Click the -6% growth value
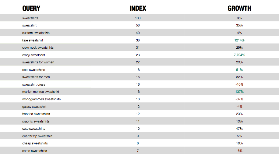Viewport: 279px width, 161px height. [239, 151]
